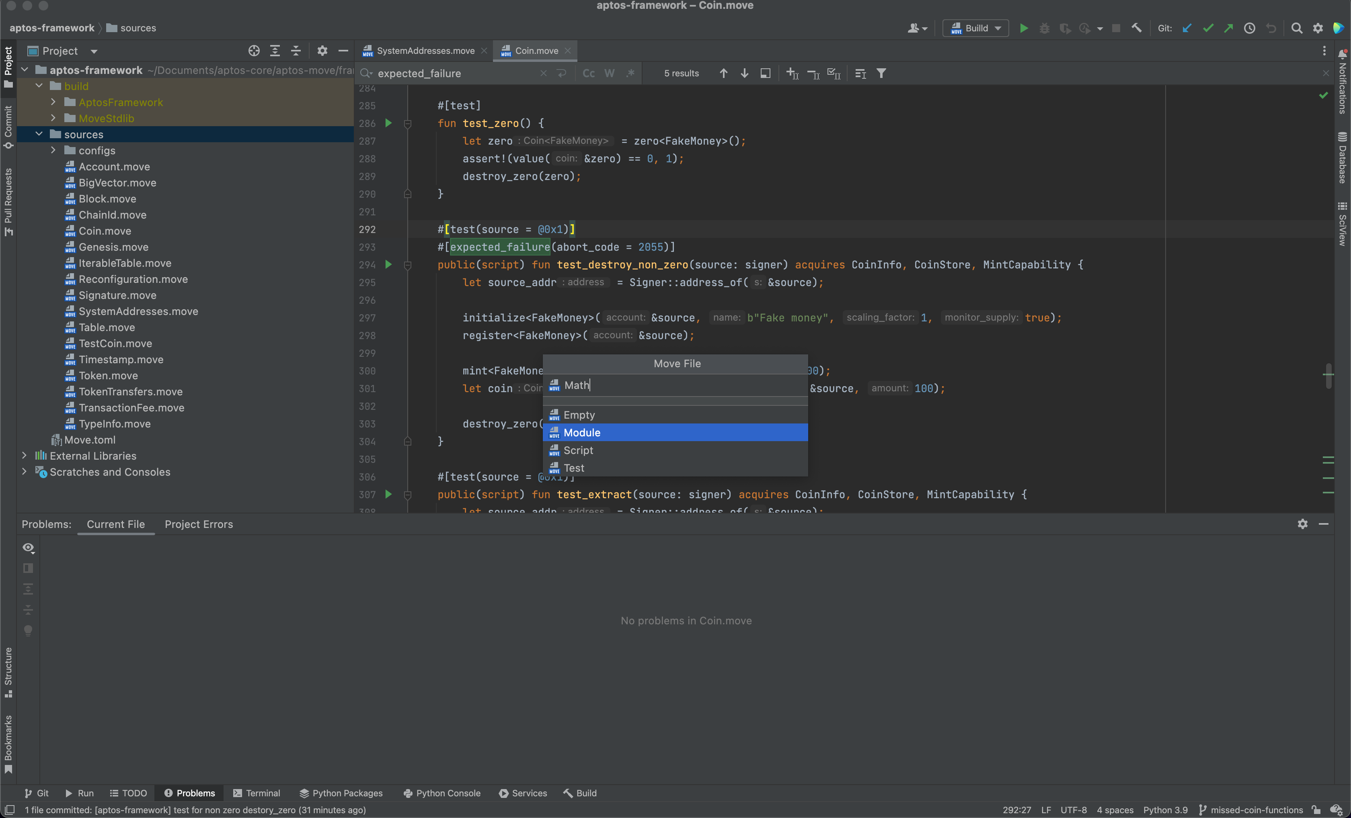Screen dimensions: 1351x818
Task: Collapse aptos-framework root folder
Action: click(x=24, y=70)
